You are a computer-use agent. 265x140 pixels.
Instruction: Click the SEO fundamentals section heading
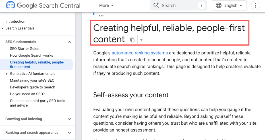tap(21, 42)
